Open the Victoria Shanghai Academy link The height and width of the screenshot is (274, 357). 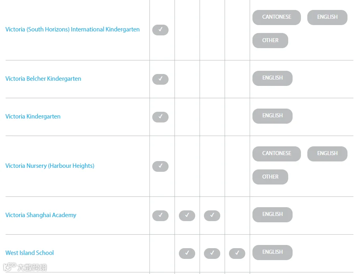(41, 215)
